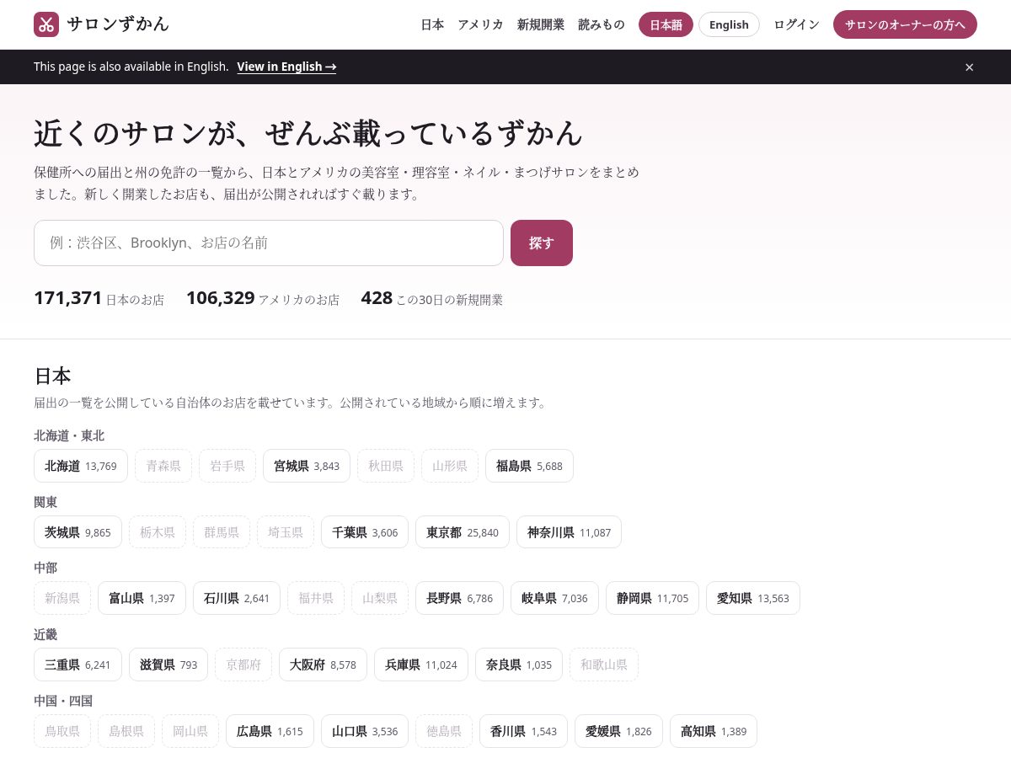Open 北海道 prefecture listing

[81, 466]
